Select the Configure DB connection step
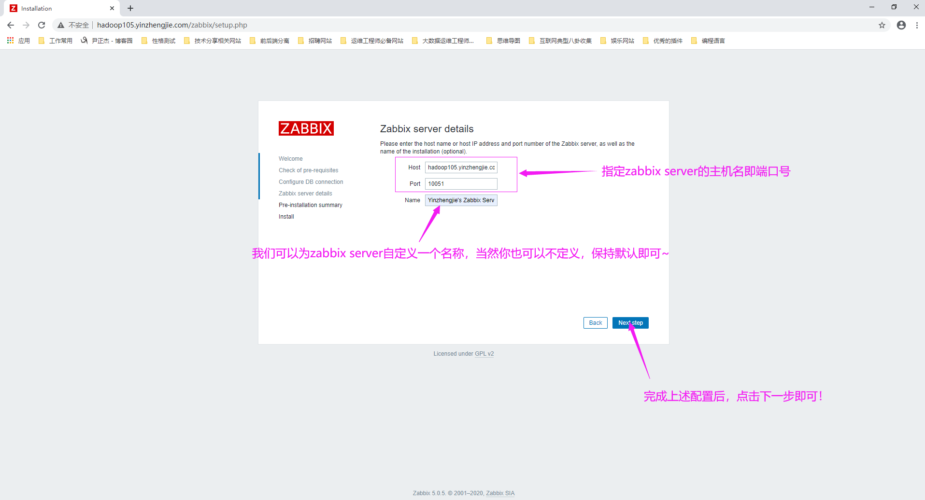Image resolution: width=925 pixels, height=500 pixels. 311,182
